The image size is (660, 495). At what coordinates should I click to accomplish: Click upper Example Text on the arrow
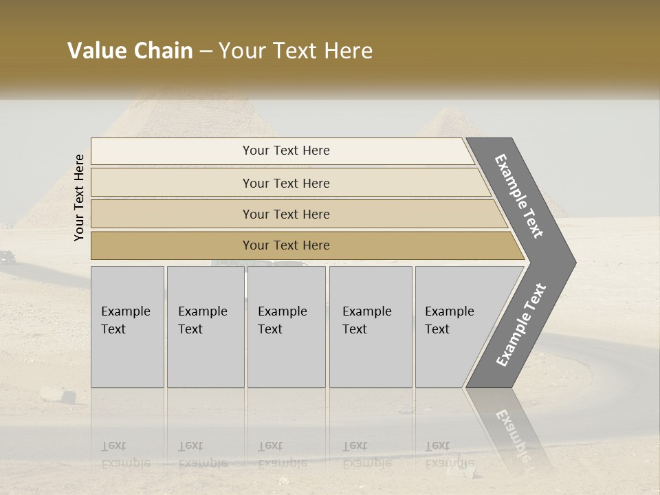pyautogui.click(x=518, y=195)
